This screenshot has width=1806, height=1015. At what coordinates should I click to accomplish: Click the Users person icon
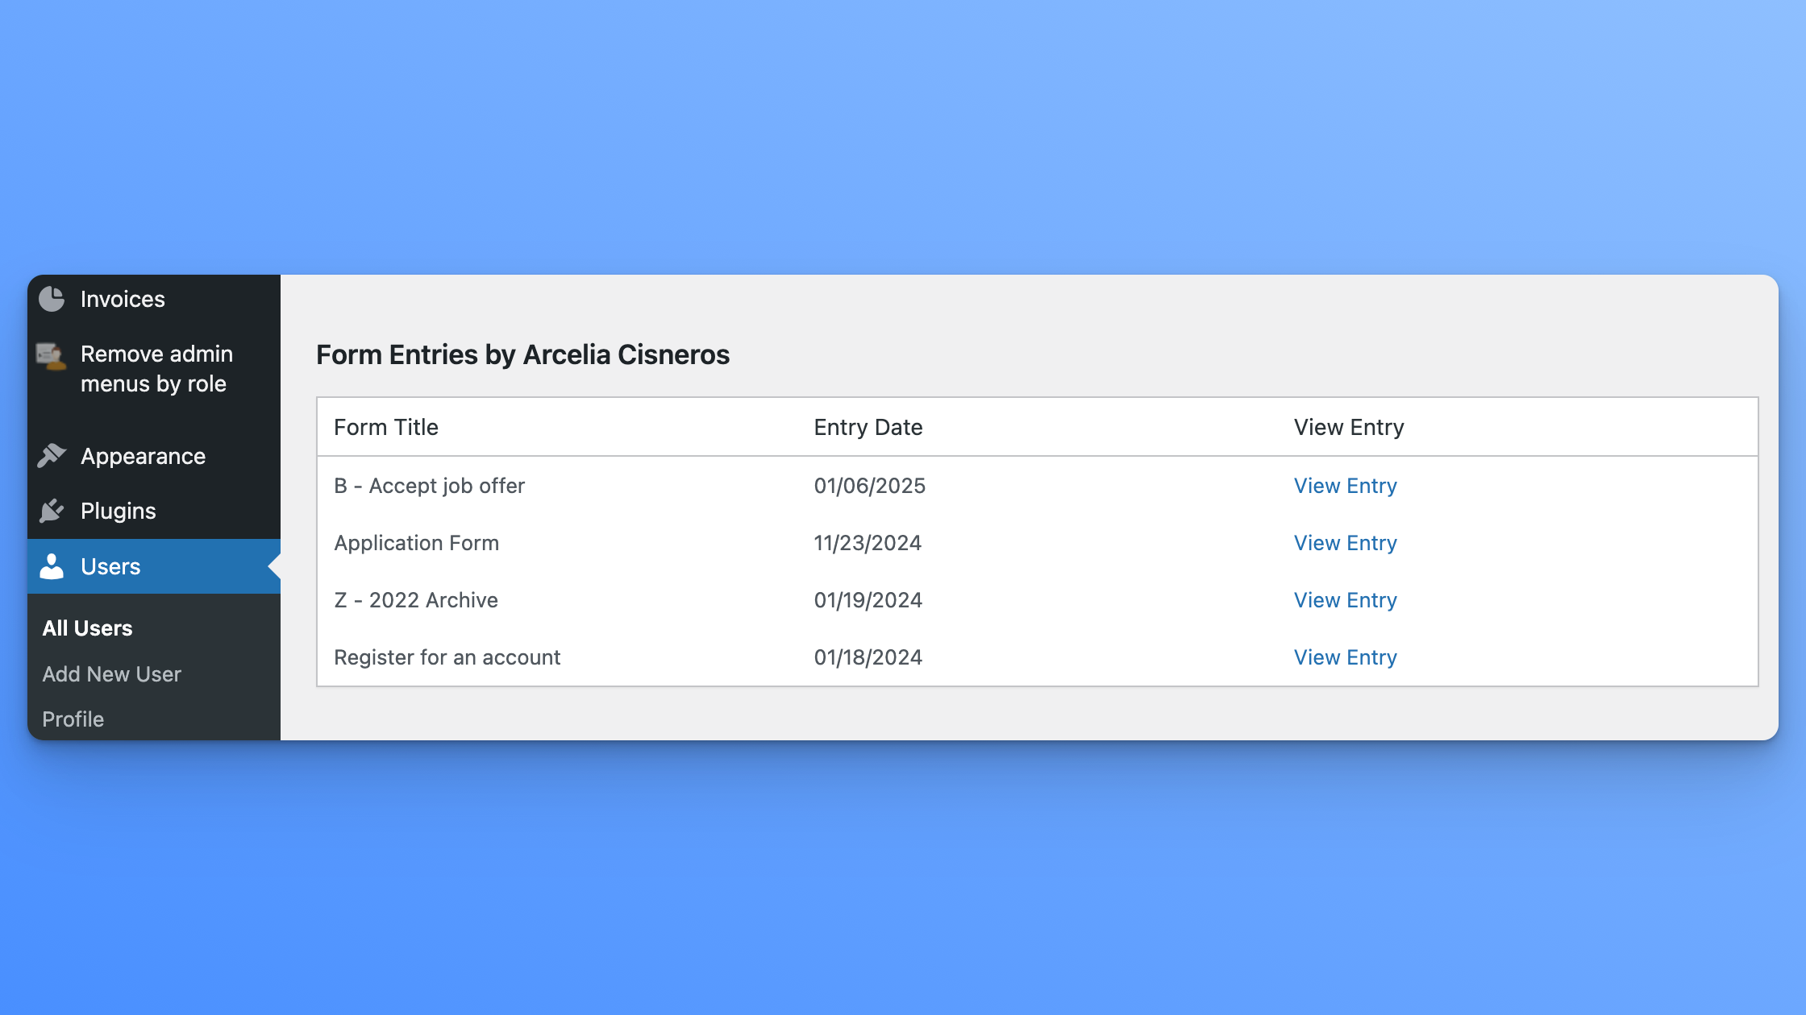pyautogui.click(x=52, y=566)
